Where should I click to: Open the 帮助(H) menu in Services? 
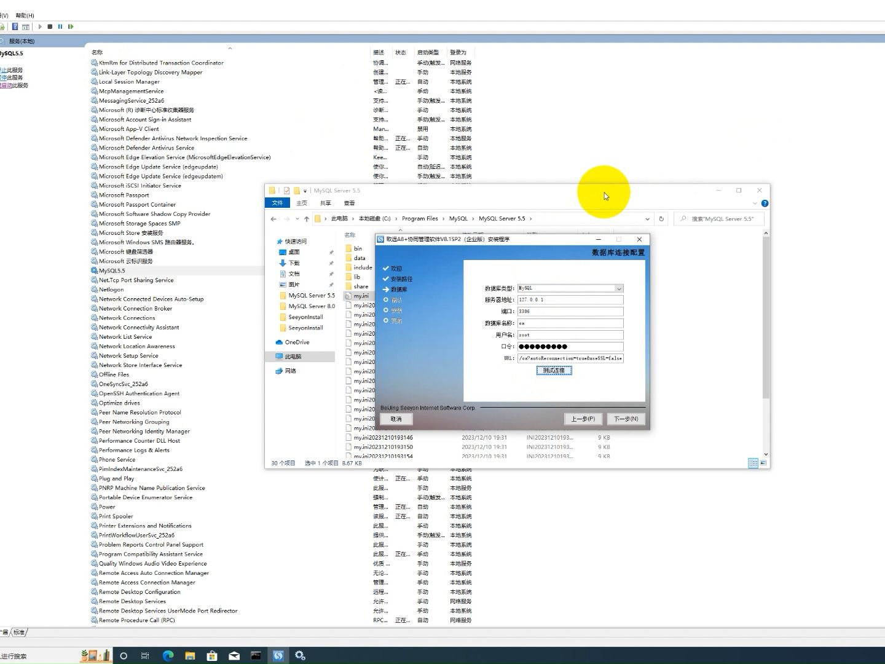pyautogui.click(x=25, y=15)
